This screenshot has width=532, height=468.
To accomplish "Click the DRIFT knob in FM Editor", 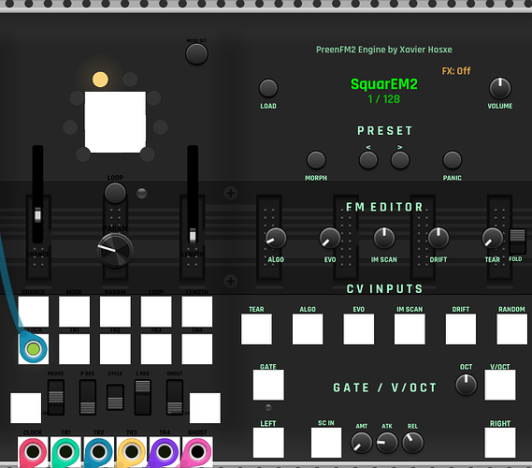I will [x=439, y=238].
